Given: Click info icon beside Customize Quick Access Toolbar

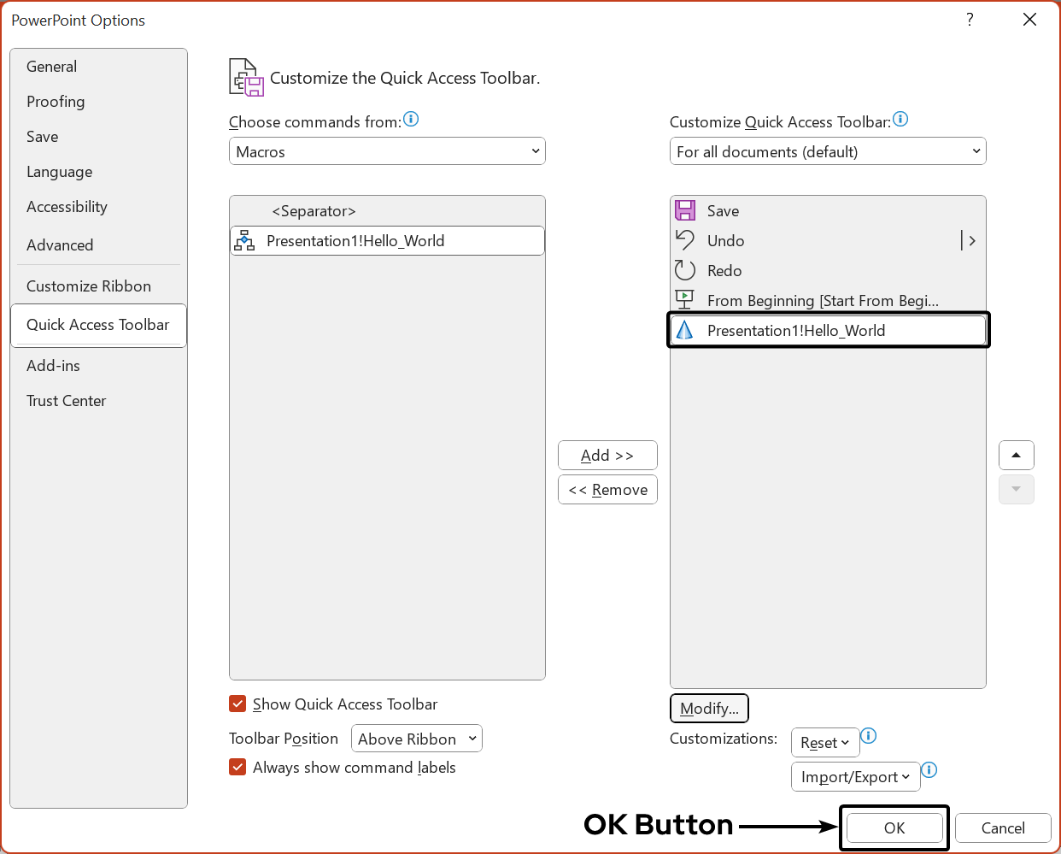Looking at the screenshot, I should coord(900,120).
